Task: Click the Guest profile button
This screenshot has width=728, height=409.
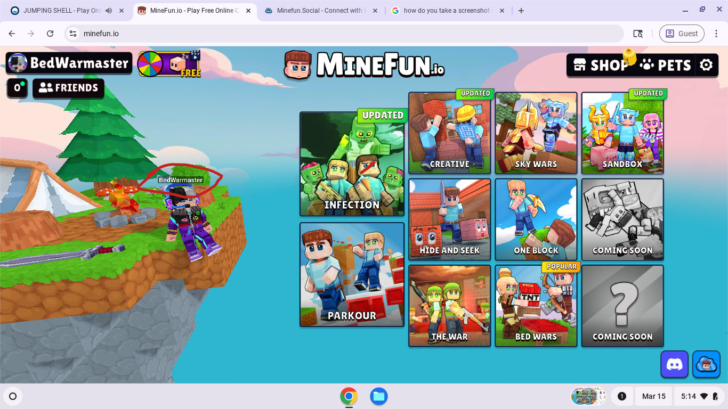Action: [682, 34]
